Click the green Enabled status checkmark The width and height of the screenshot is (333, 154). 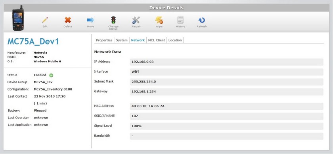(51, 75)
